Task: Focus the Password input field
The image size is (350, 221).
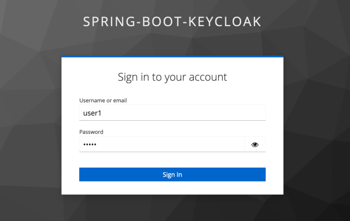Action: point(161,144)
